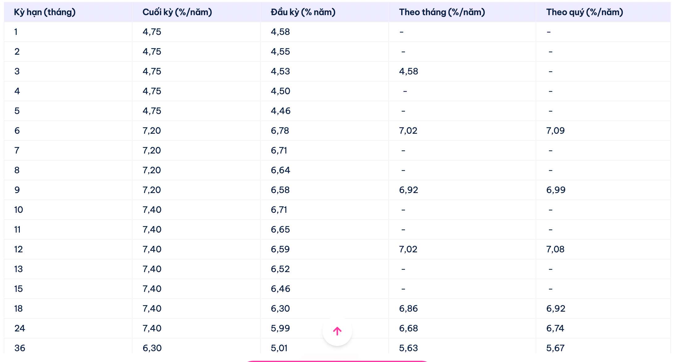
Task: Click the 4,46 upfront rate cell
Action: (280, 111)
